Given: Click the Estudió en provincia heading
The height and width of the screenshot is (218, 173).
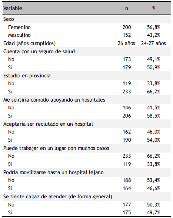Looking at the screenshot, I should tap(27, 76).
